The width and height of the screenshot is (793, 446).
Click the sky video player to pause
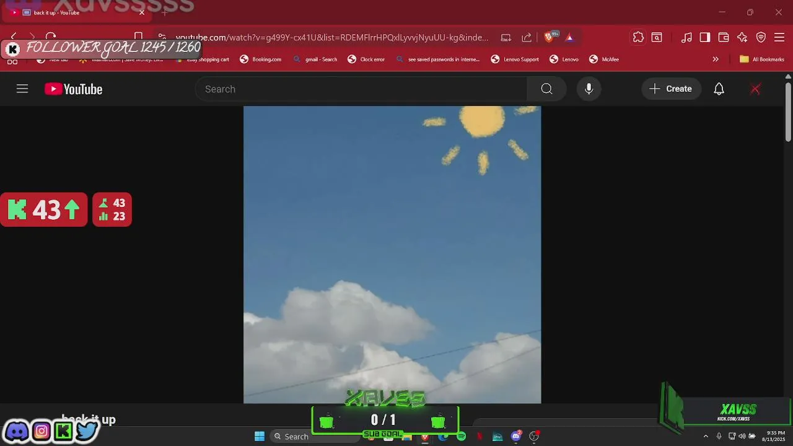(x=392, y=255)
